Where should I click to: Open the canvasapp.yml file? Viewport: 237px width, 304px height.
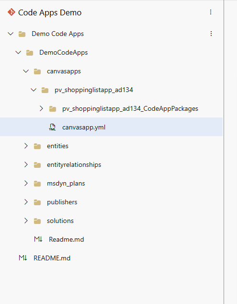pyautogui.click(x=112, y=127)
